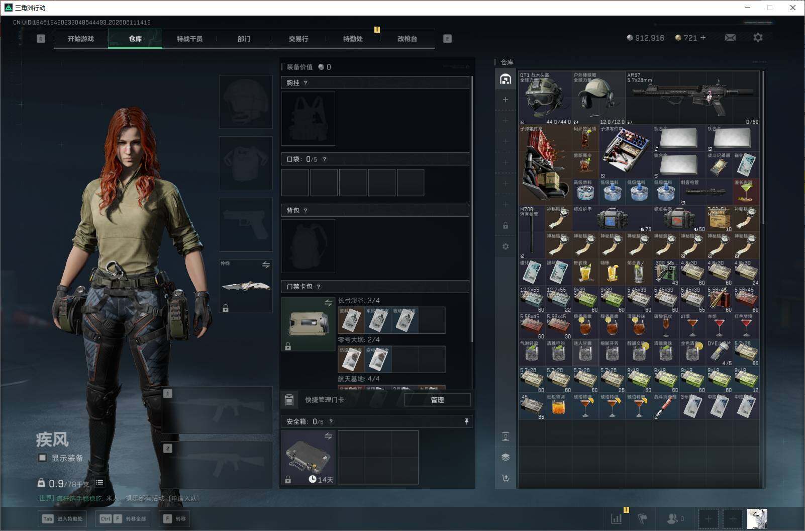Open the settings gear in top bar
This screenshot has width=805, height=531.
tap(758, 38)
